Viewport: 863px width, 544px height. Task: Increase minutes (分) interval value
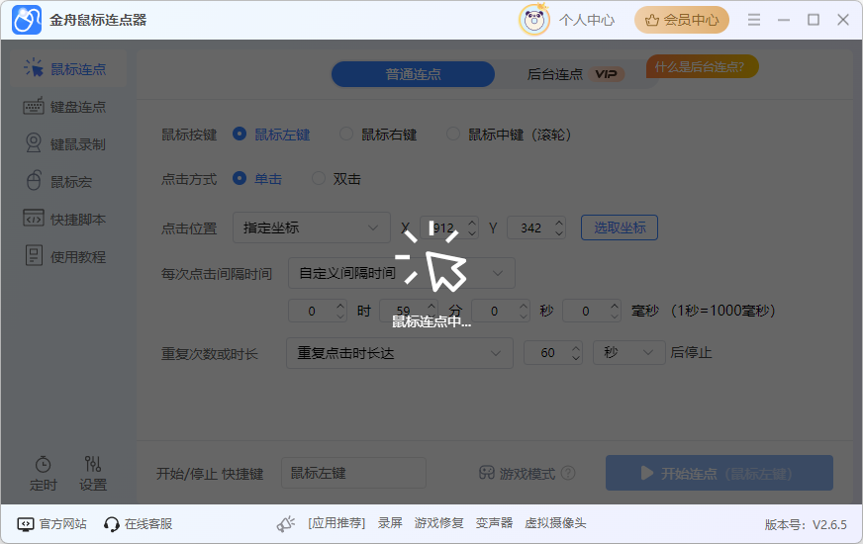pos(432,306)
